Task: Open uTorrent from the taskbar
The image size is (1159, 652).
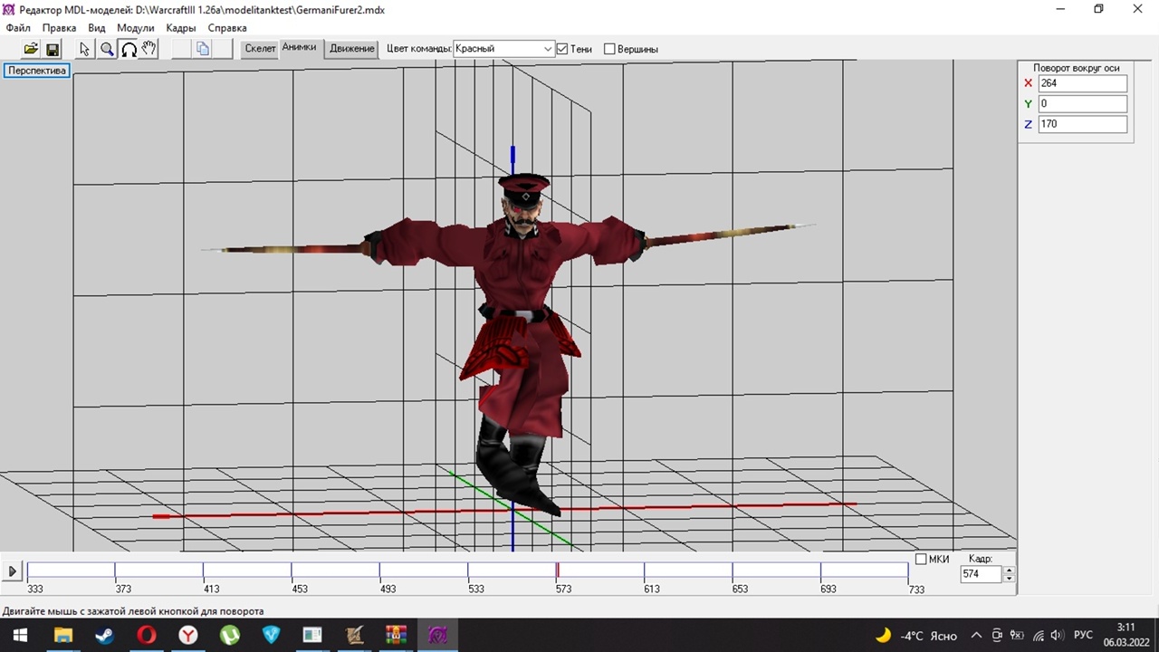Action: pyautogui.click(x=230, y=635)
